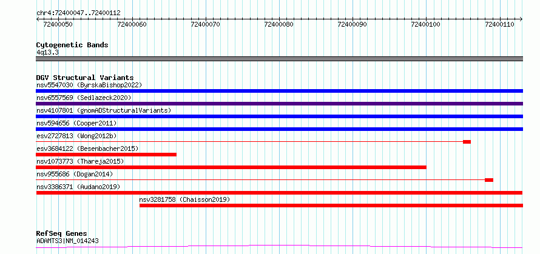The image size is (540, 254).
Task: Click ruler position 72400080
Action: coord(279,24)
